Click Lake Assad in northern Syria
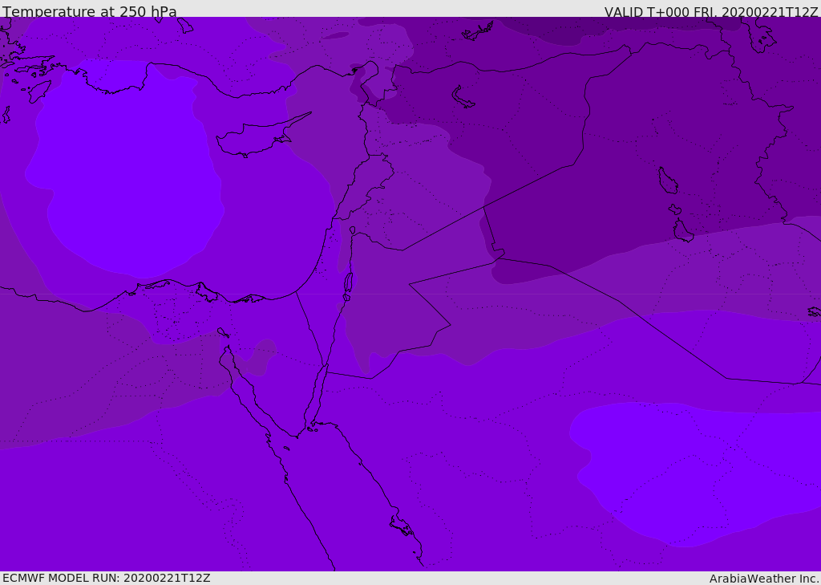This screenshot has width=821, height=585. [x=463, y=97]
